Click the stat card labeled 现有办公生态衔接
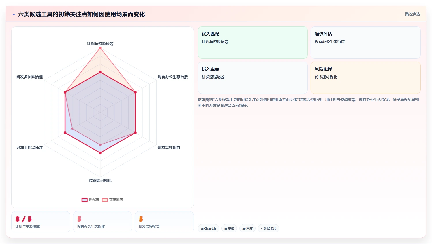Screen dimensions: 432x244 pyautogui.click(x=102, y=222)
